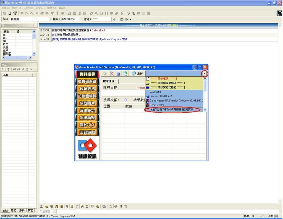Click the gear icon in bottom toolbar

[x=116, y=206]
